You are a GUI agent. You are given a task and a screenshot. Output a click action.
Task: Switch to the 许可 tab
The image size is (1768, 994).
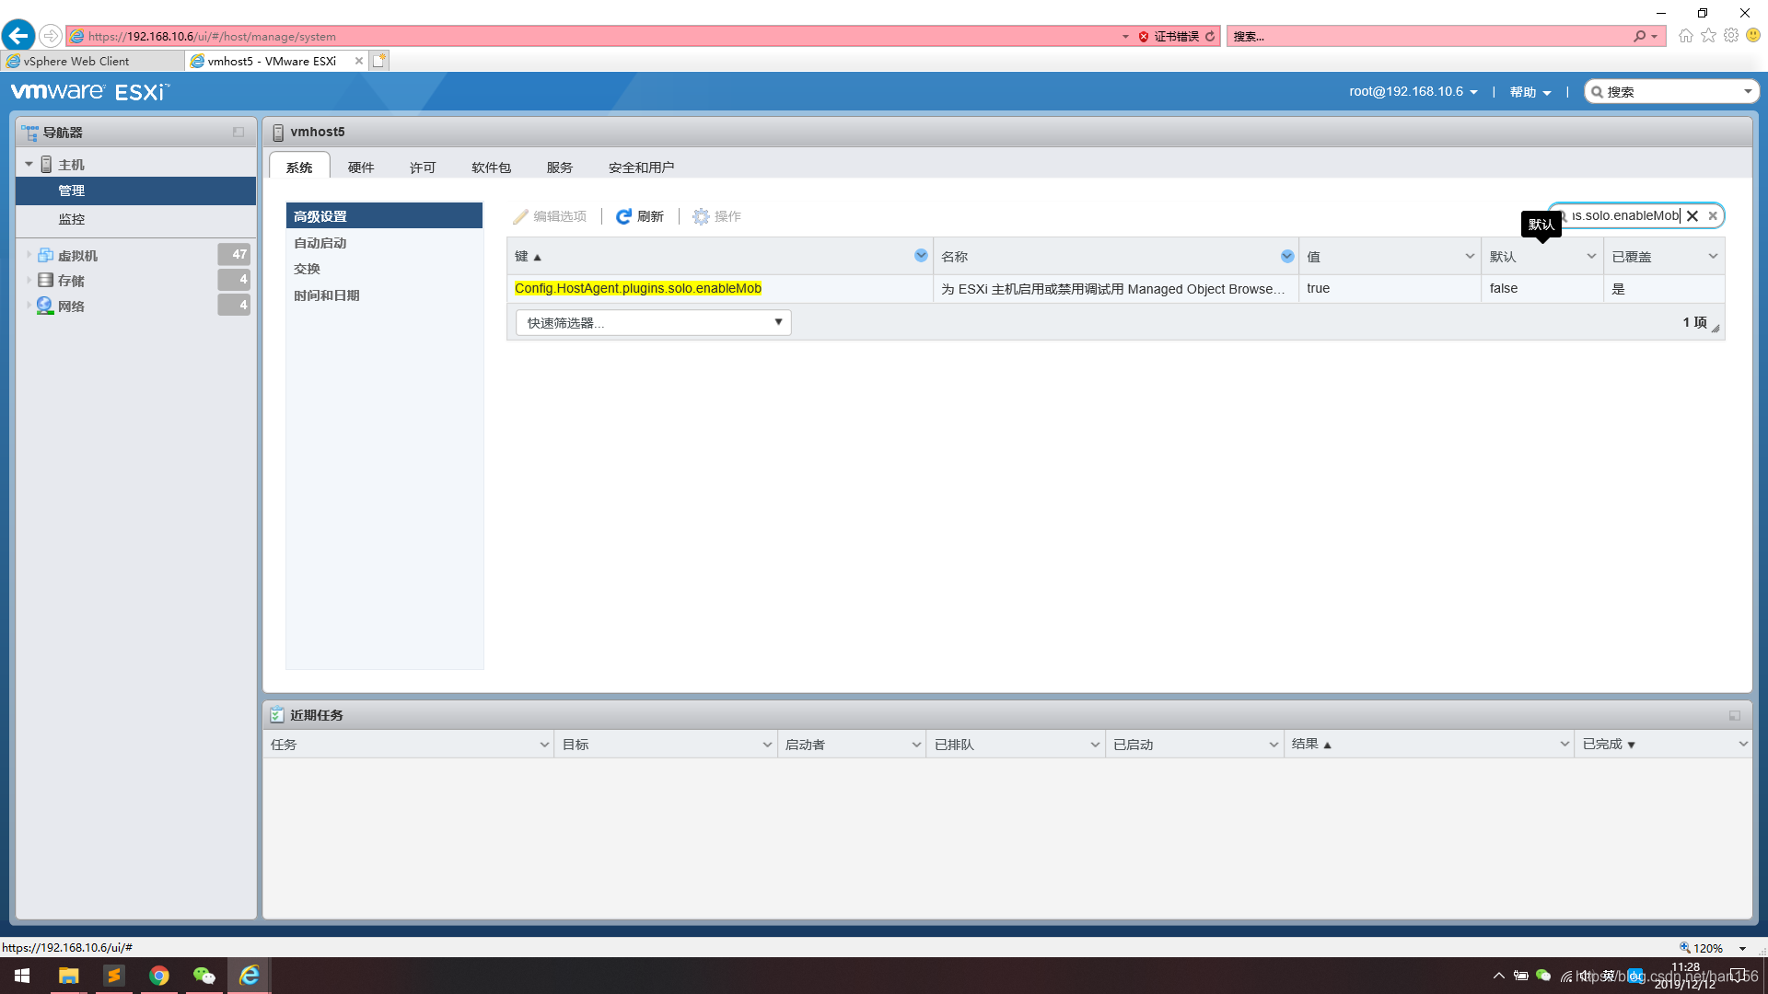(x=423, y=167)
